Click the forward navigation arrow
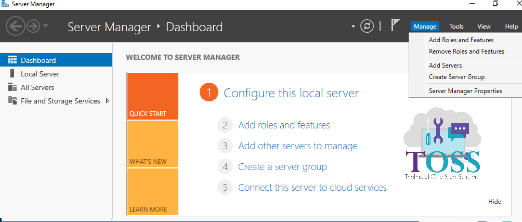Screen dimensions: 522x222 [33, 27]
